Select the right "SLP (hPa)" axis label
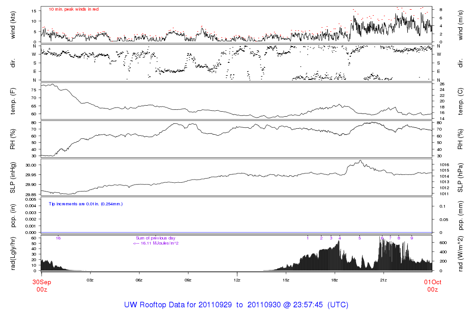The width and height of the screenshot is (473, 323). pyautogui.click(x=461, y=177)
